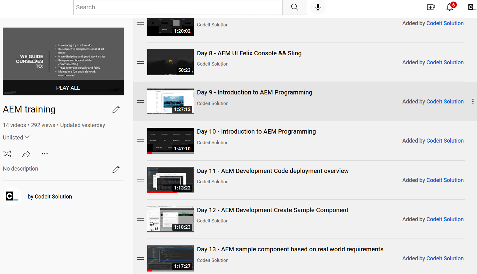
Task: Start voice search with microphone icon
Action: click(318, 7)
